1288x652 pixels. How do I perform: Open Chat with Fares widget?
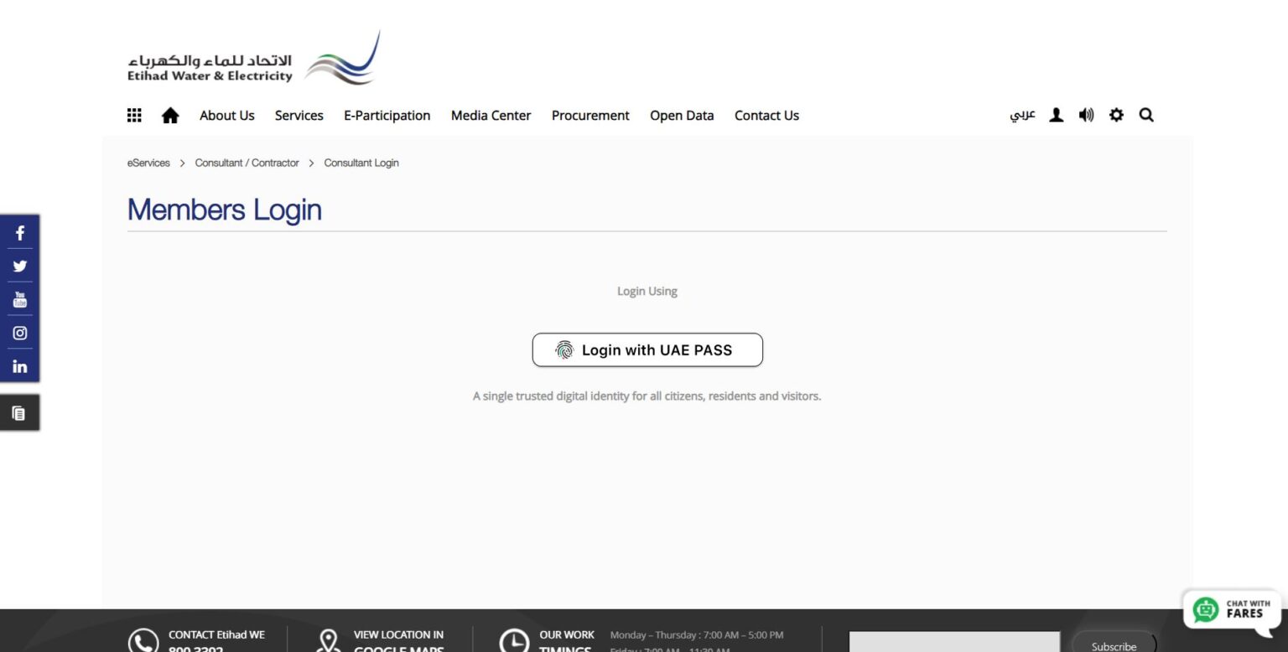1231,609
